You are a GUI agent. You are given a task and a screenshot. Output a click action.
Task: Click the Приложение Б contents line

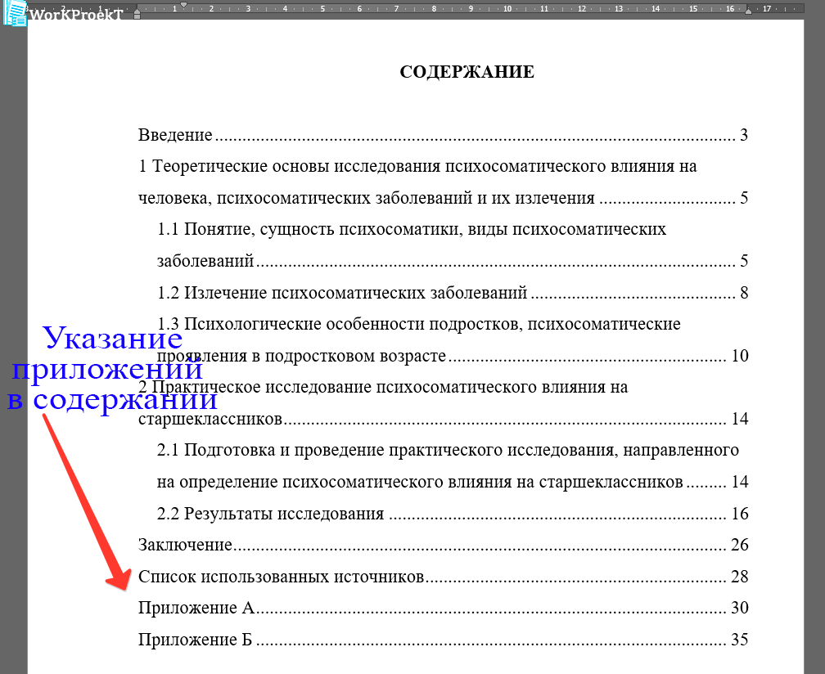pos(196,640)
